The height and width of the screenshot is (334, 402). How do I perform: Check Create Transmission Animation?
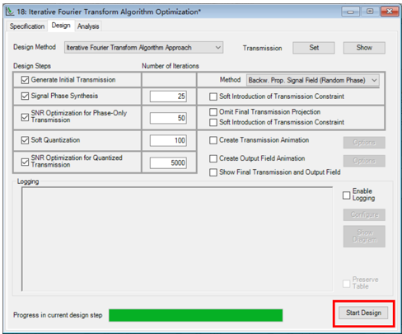tap(213, 140)
